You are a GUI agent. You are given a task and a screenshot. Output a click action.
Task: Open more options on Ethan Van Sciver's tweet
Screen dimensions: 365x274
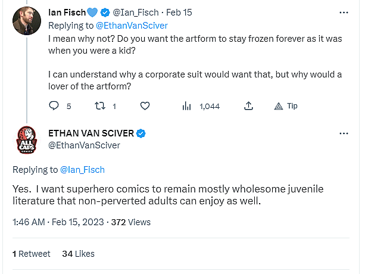coord(344,133)
